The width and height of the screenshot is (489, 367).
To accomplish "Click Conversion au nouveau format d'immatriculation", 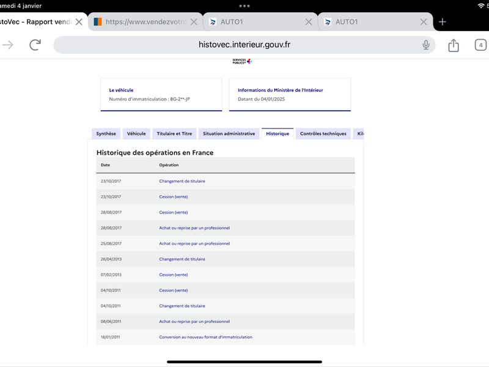I will coord(205,337).
